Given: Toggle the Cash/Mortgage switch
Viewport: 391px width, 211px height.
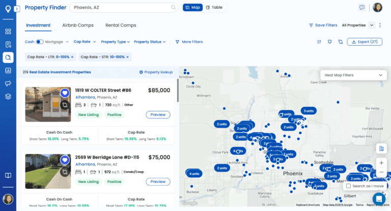Looking at the screenshot, I should [40, 42].
